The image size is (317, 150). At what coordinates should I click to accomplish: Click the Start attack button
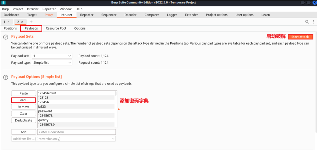coord(300,37)
